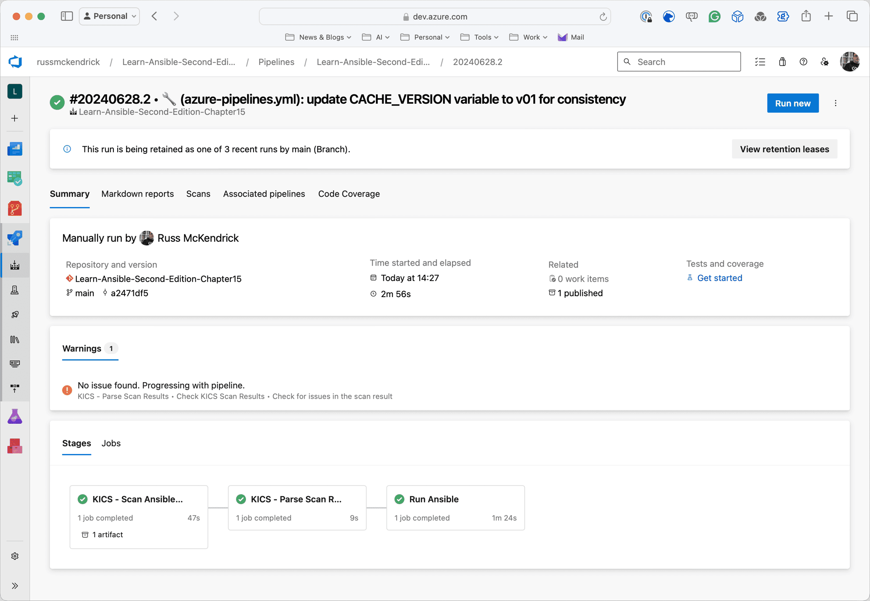This screenshot has width=870, height=601.
Task: Click the Releases rocket icon
Action: [15, 315]
